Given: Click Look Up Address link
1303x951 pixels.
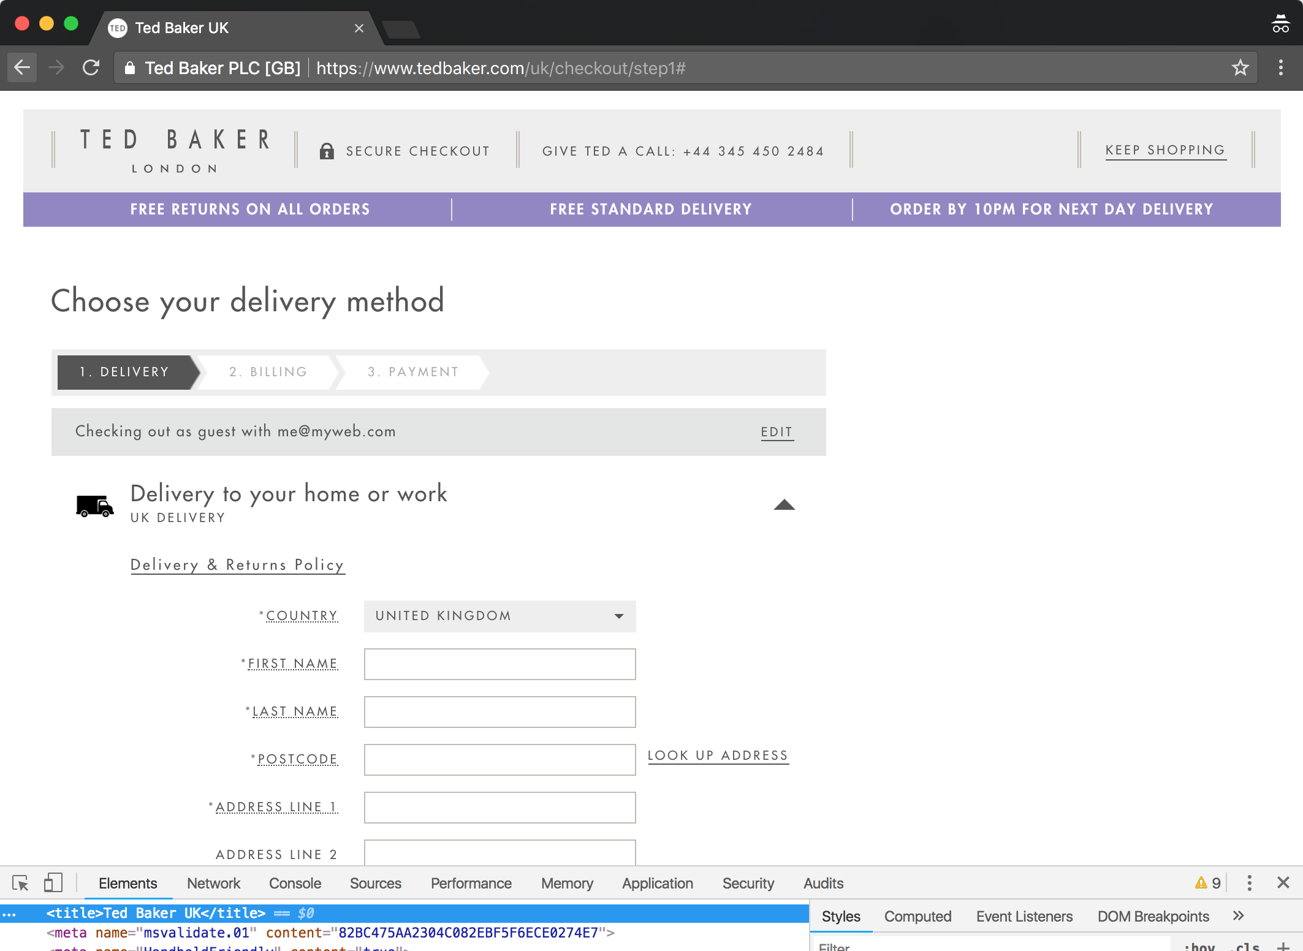Looking at the screenshot, I should point(718,756).
